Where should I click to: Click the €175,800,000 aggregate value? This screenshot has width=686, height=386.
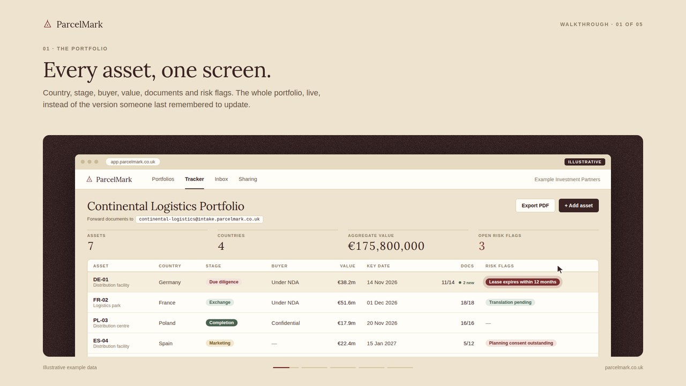coord(386,246)
